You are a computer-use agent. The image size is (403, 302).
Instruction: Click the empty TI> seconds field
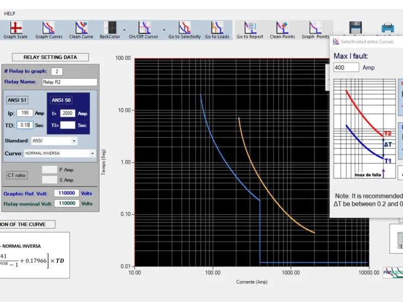(x=68, y=125)
